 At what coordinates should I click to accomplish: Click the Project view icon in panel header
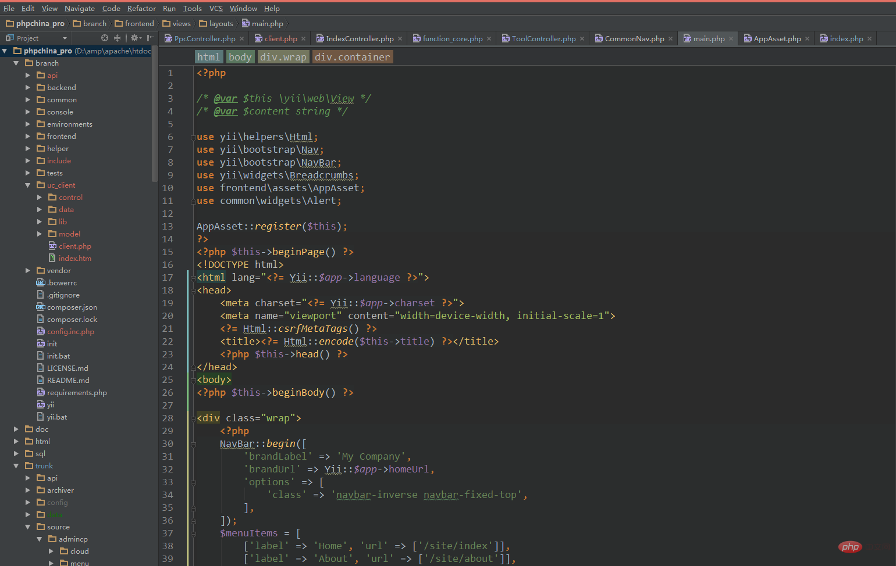[9, 38]
